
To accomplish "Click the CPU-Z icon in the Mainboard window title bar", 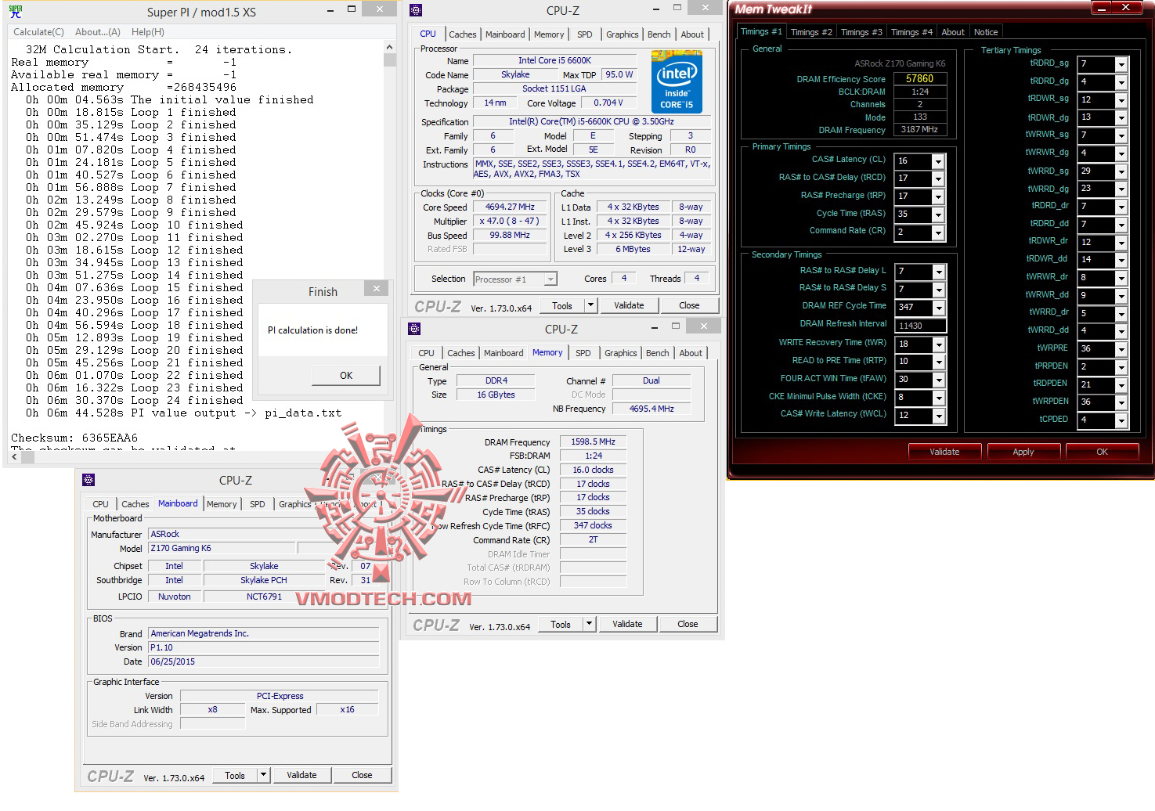I will 88,480.
